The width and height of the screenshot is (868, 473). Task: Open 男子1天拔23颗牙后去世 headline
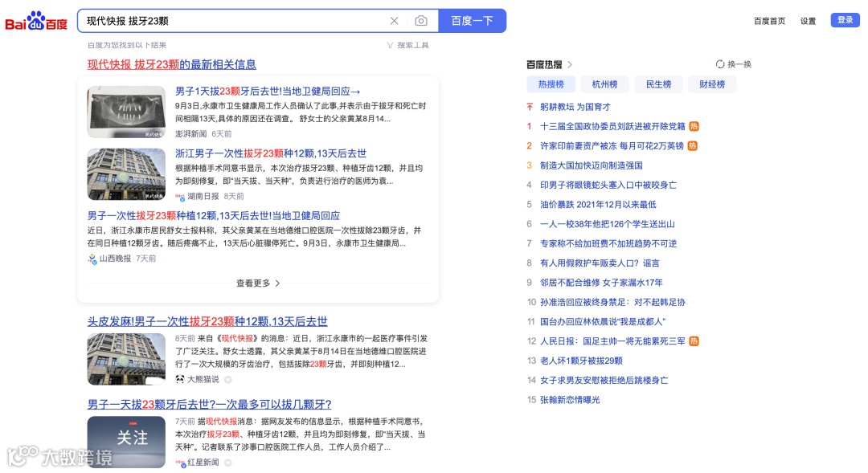coord(268,92)
